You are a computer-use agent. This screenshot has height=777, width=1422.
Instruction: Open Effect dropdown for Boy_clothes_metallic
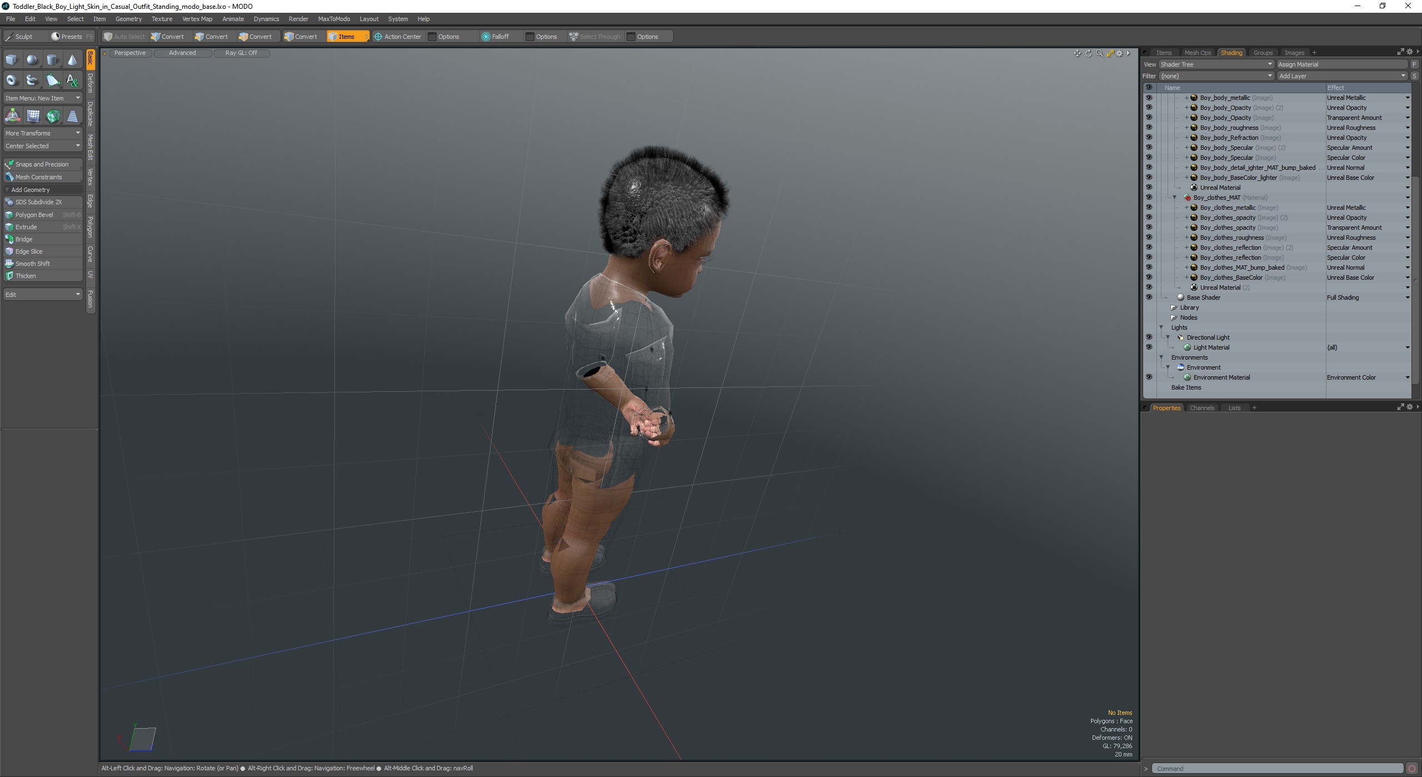[x=1408, y=208]
